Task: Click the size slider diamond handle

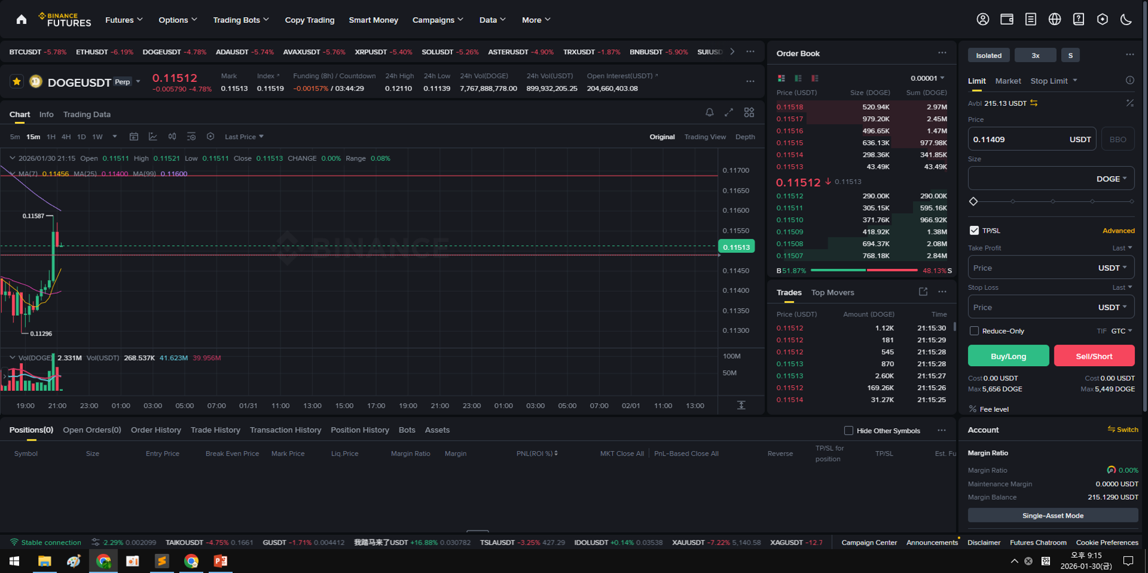Action: (973, 201)
